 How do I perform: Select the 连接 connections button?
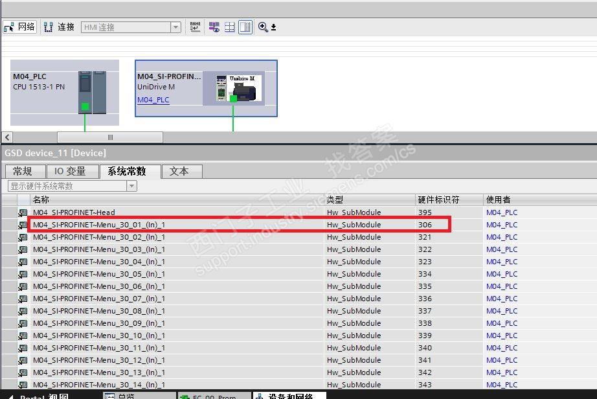click(59, 27)
